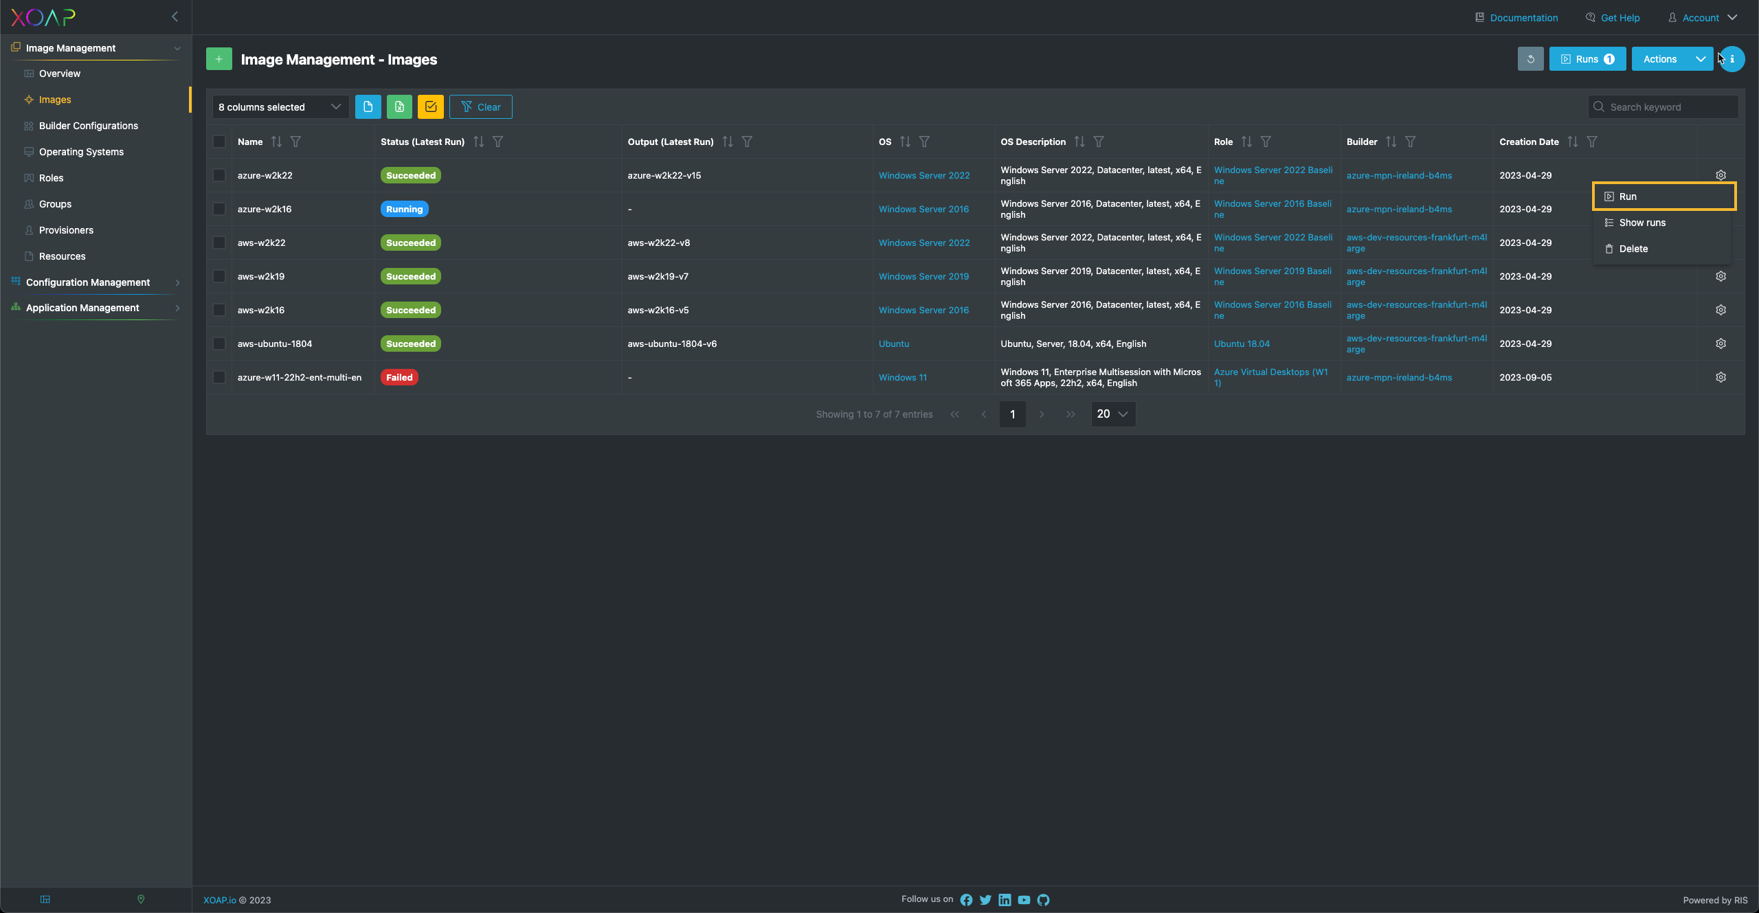The height and width of the screenshot is (913, 1759).
Task: Filter the Status (Latest Run) column
Action: (498, 142)
